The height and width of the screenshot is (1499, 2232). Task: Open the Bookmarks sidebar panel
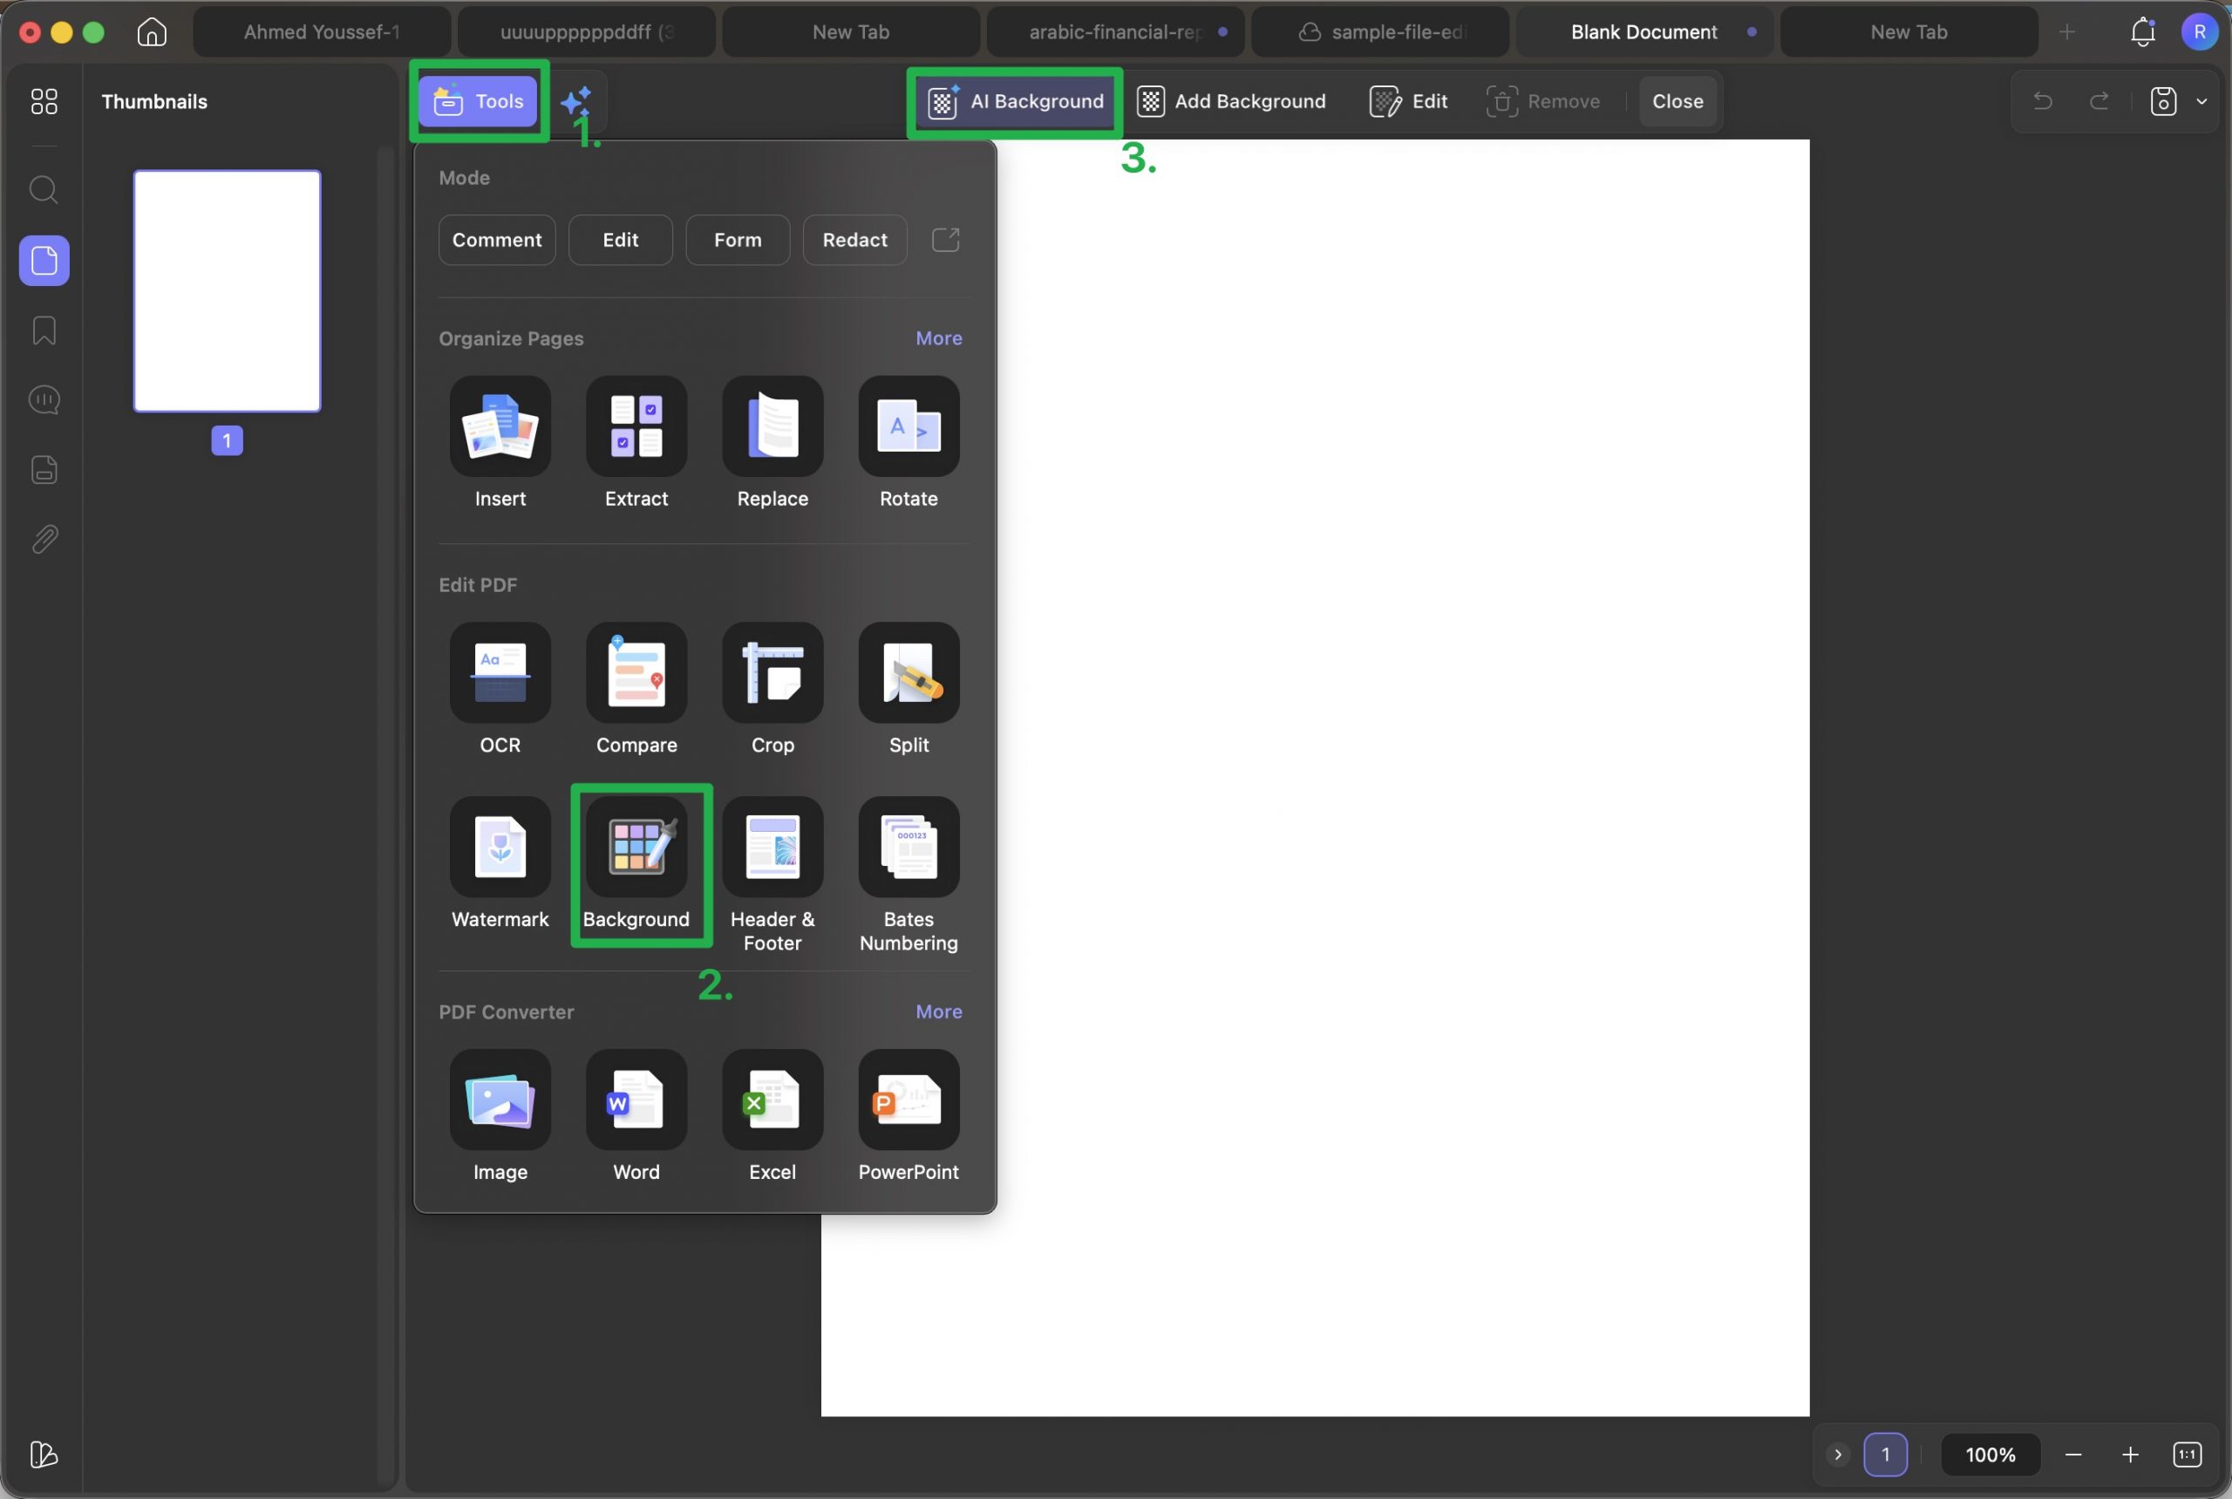point(44,330)
